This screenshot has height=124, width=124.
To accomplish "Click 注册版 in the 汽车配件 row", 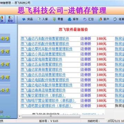I will point(86,39).
